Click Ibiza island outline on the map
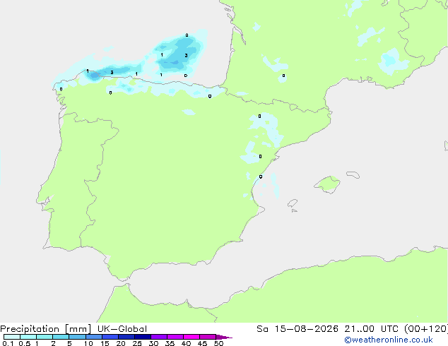Image resolution: width=448 pixels, height=346 pixels. (293, 203)
